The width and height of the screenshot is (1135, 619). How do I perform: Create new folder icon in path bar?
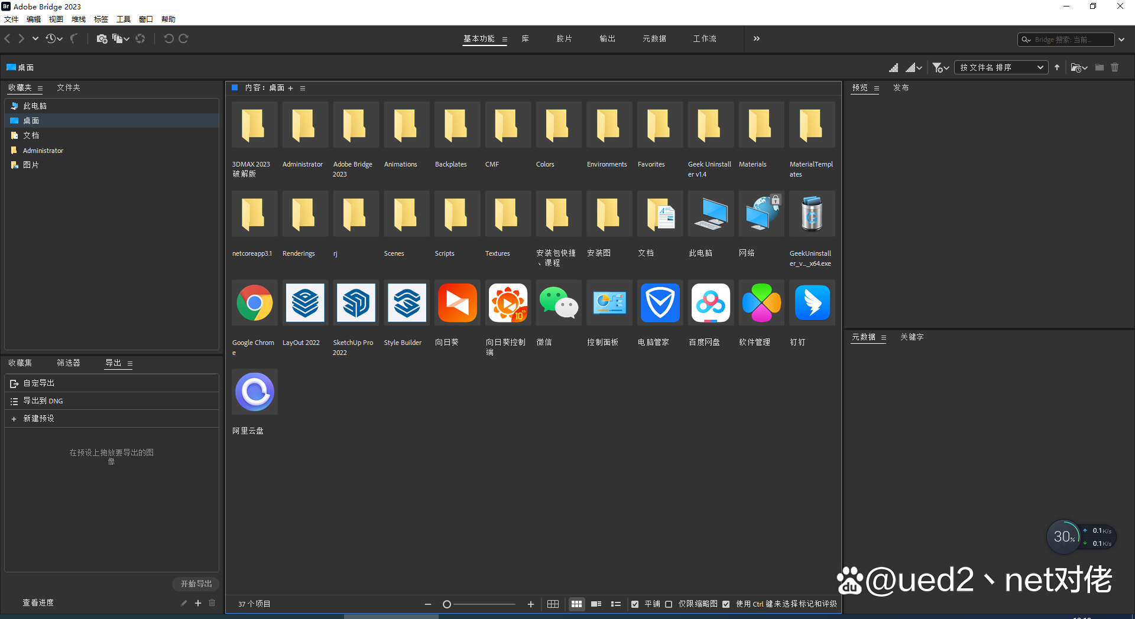pyautogui.click(x=1099, y=67)
